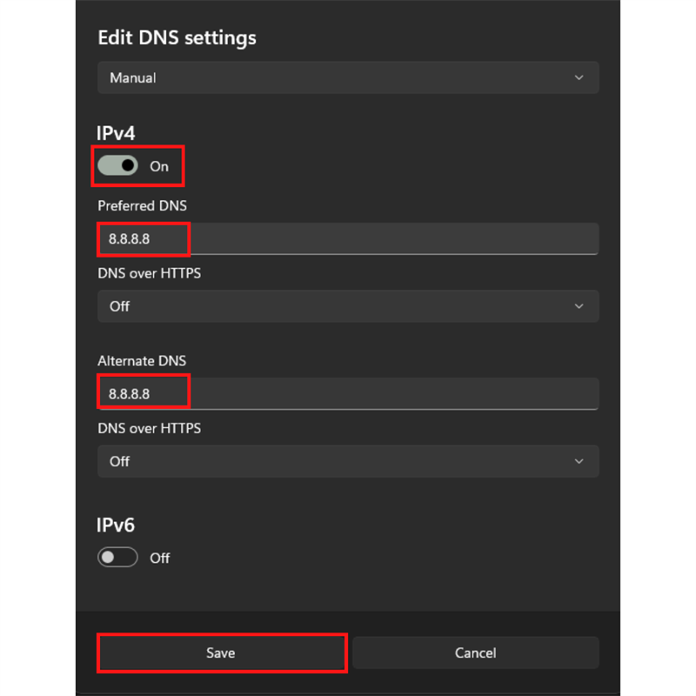
Task: Click the Preferred DNS address field
Action: click(348, 238)
